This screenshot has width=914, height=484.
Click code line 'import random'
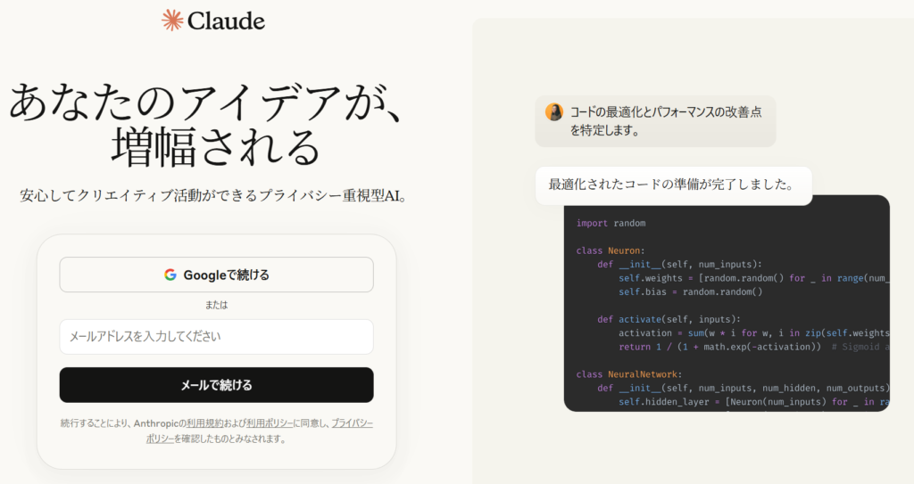(x=611, y=223)
